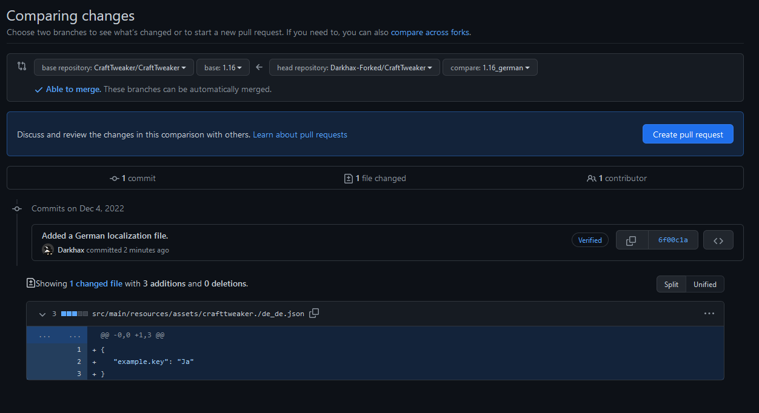Open the base repository dropdown

tap(114, 68)
